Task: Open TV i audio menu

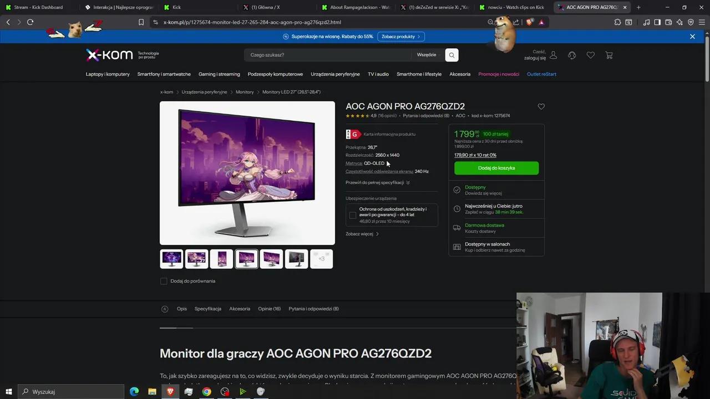Action: click(378, 74)
